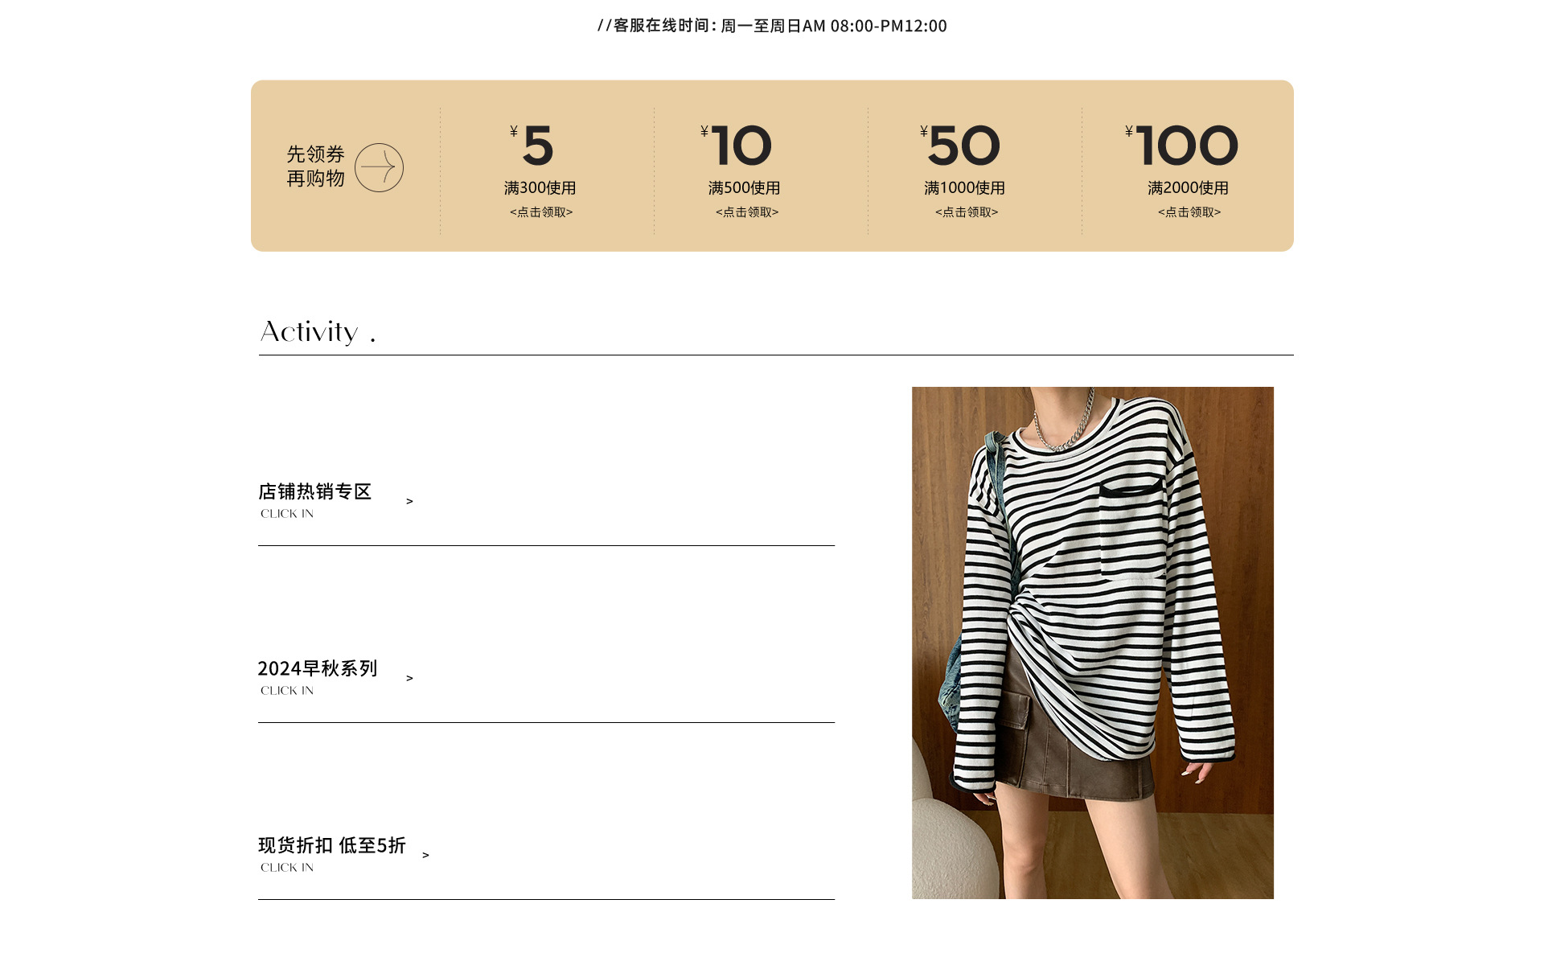The image size is (1544, 953).
Task: Click the chevron arrow next to 2024早秋系列
Action: (409, 679)
